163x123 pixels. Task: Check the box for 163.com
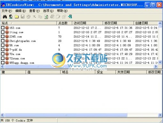coord(3,28)
